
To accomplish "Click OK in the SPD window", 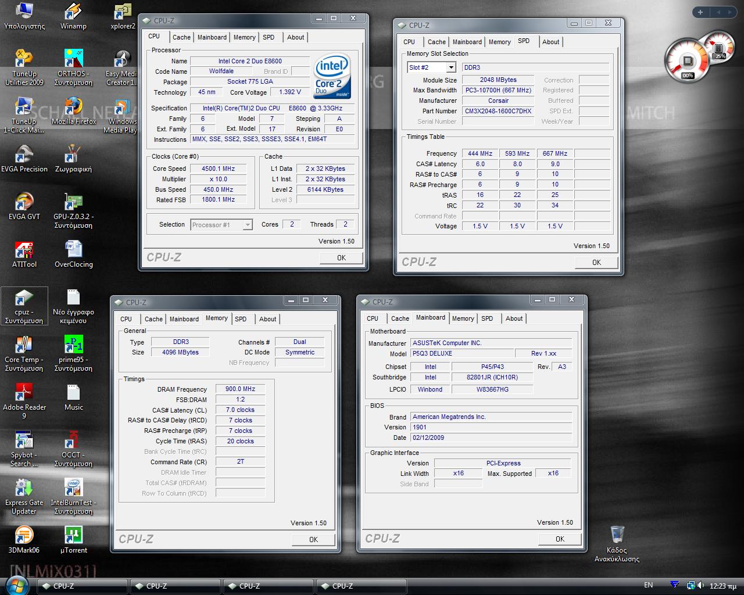I will point(596,262).
